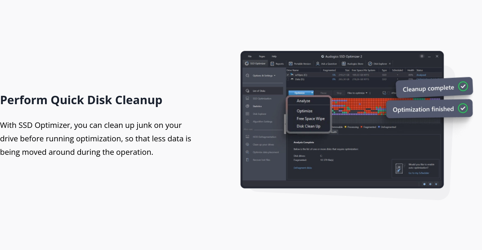Expand the Options & Settings dropdown

(275, 76)
